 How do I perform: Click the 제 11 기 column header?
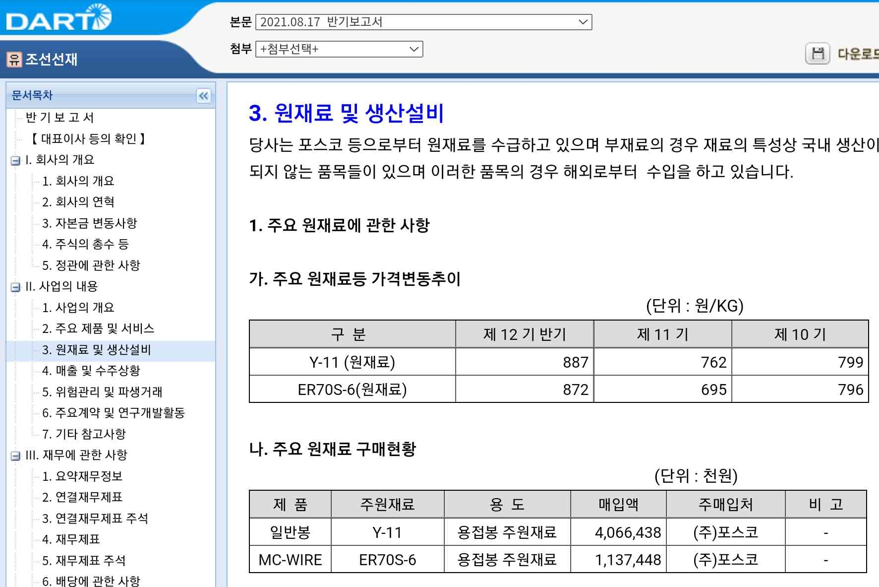(x=662, y=334)
